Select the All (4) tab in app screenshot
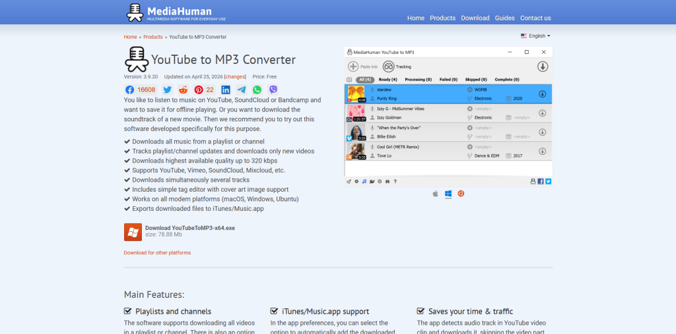 [x=364, y=80]
